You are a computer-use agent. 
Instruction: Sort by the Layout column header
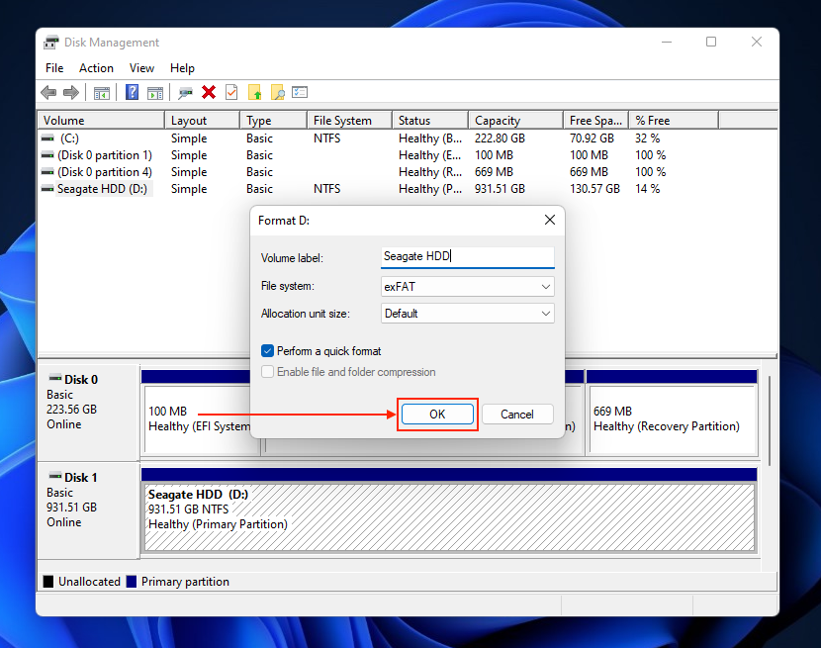[202, 120]
